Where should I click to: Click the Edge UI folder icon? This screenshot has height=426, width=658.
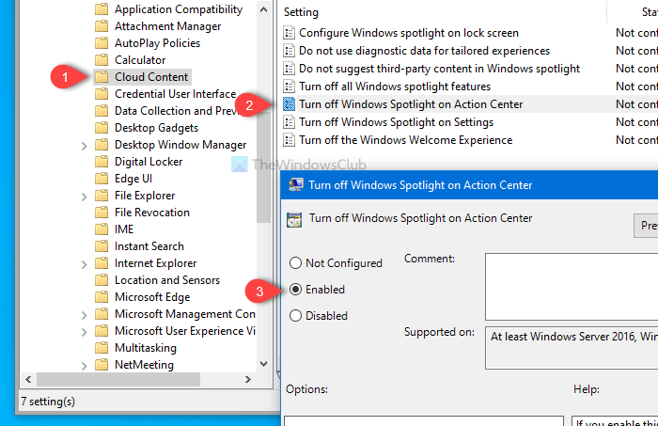(102, 179)
